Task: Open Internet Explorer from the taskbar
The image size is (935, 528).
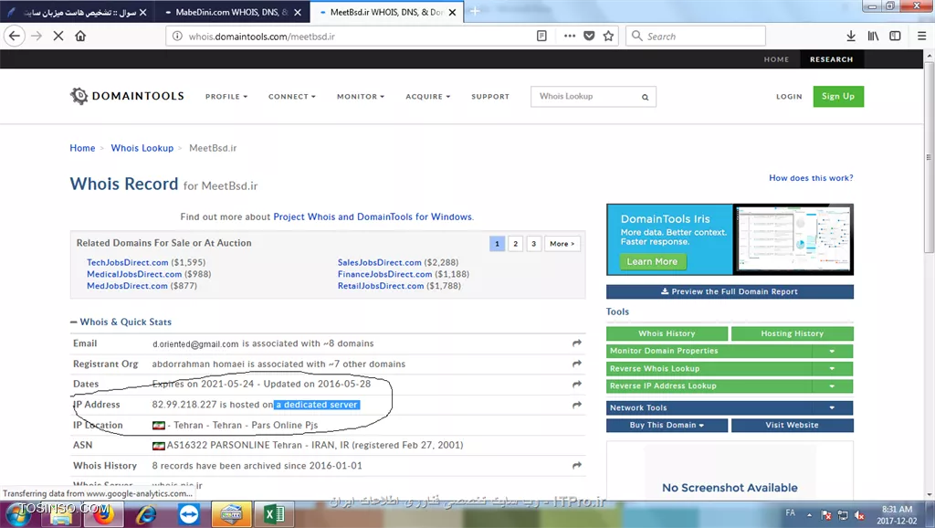Action: pyautogui.click(x=146, y=514)
